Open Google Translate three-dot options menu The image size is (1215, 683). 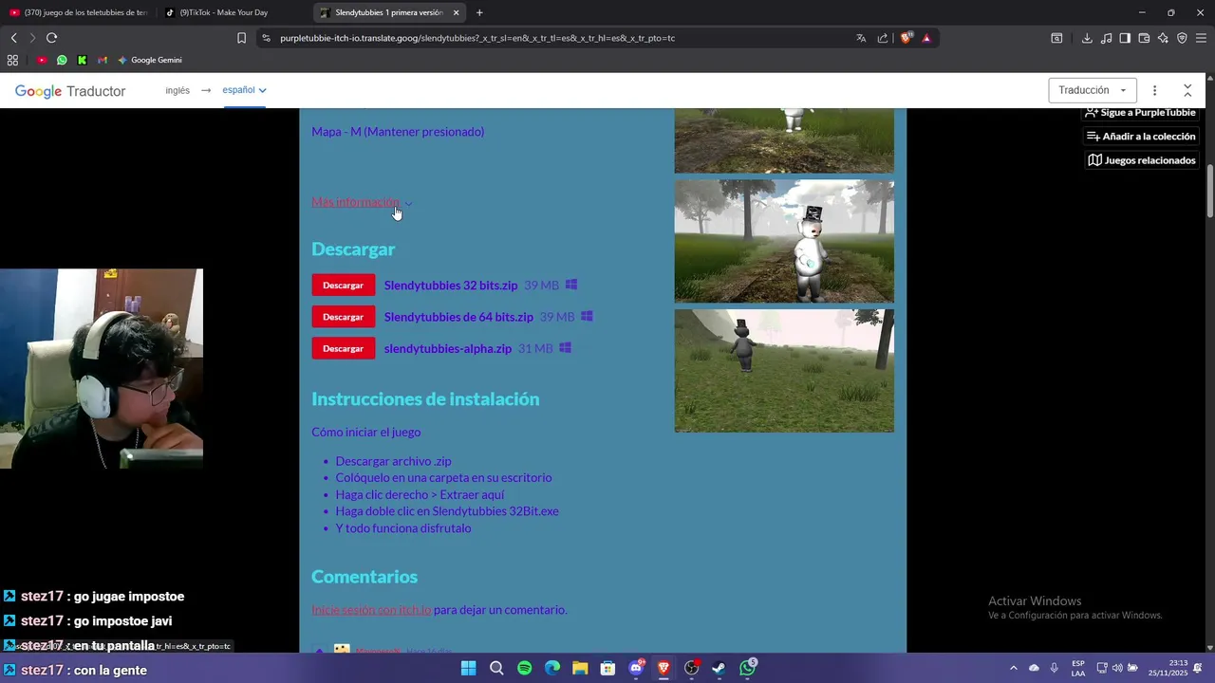click(1154, 90)
